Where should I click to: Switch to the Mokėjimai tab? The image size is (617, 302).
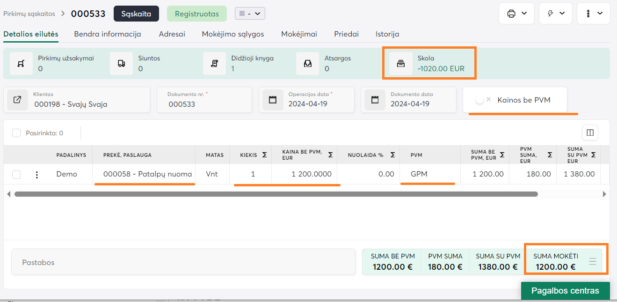[299, 34]
